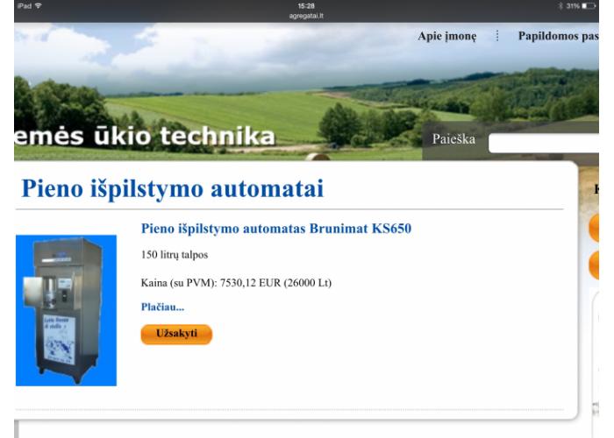Tap the agregatai.lt address bar
Viewport: 614px width, 438px height.
tap(306, 16)
